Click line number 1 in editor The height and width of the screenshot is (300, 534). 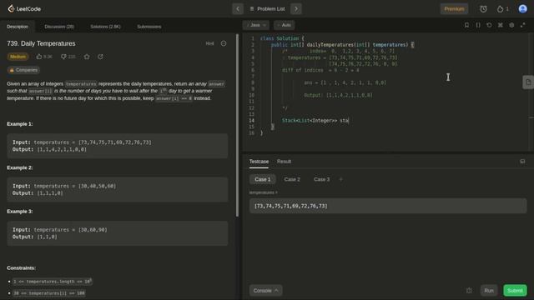pyautogui.click(x=253, y=38)
